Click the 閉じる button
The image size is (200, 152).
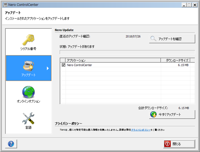tap(179, 144)
